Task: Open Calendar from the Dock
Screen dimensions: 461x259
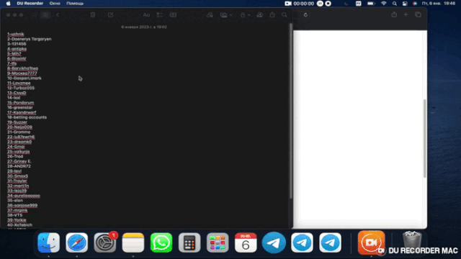Action: point(246,242)
